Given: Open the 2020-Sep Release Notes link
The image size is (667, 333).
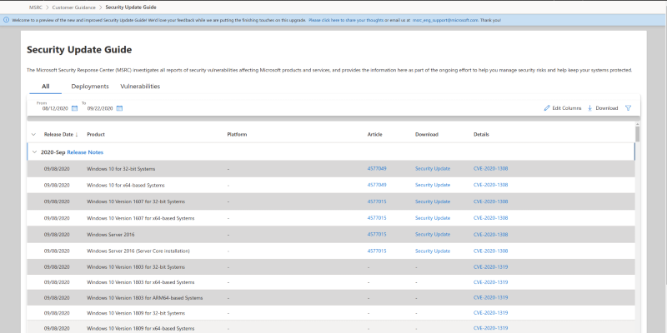Looking at the screenshot, I should (x=85, y=152).
